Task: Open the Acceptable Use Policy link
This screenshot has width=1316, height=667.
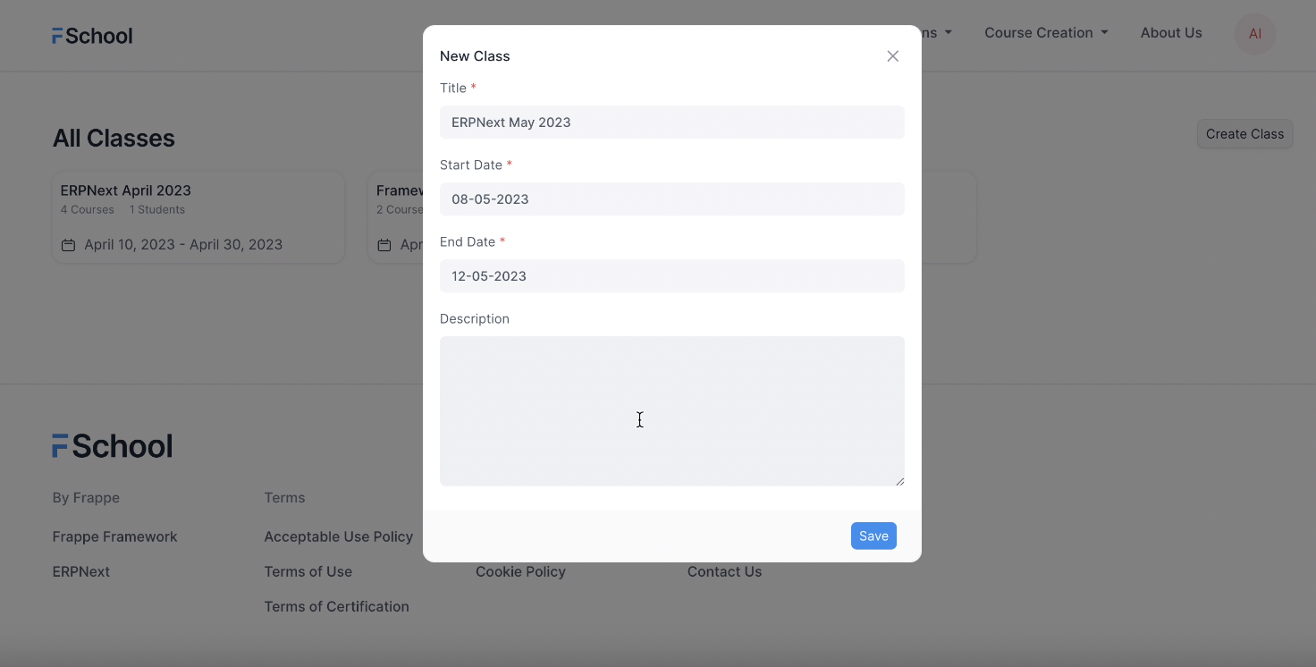Action: [339, 536]
